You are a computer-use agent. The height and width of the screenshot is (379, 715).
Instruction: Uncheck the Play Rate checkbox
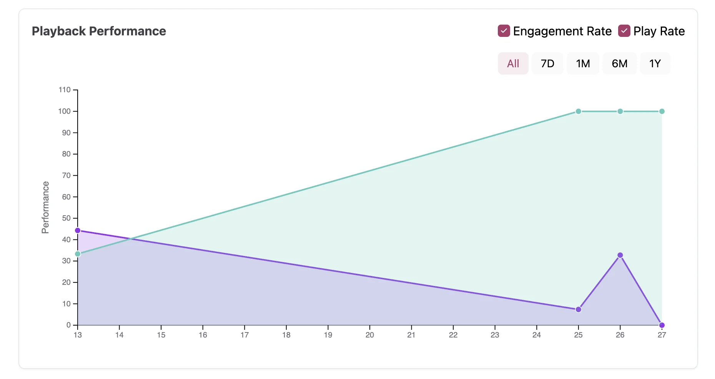pyautogui.click(x=624, y=31)
